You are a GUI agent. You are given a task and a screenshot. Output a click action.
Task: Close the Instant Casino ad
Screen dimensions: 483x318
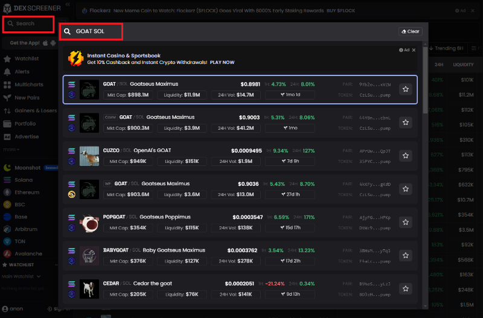(x=414, y=50)
